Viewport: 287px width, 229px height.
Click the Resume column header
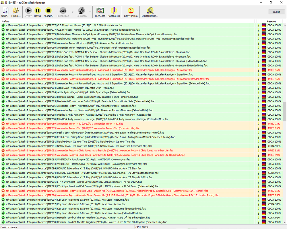click(x=271, y=21)
